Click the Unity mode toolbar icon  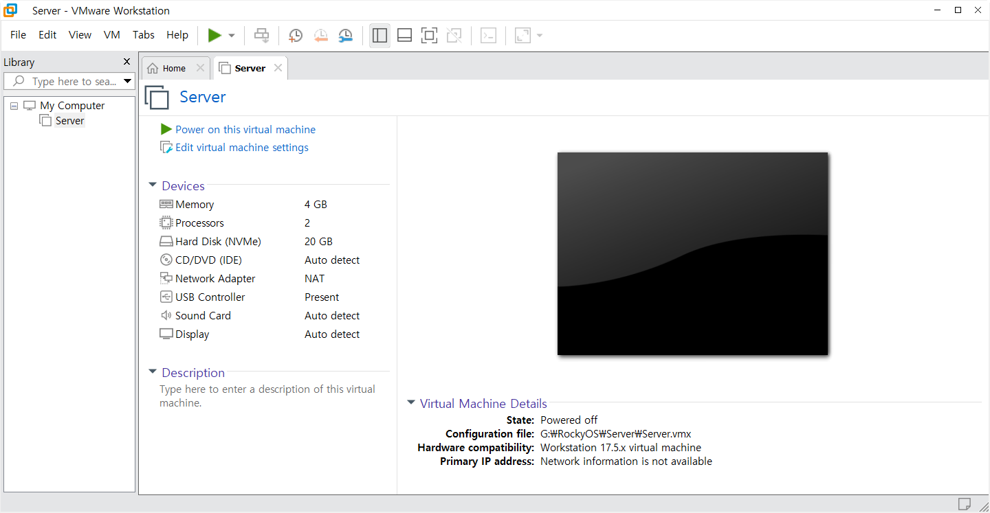[454, 35]
